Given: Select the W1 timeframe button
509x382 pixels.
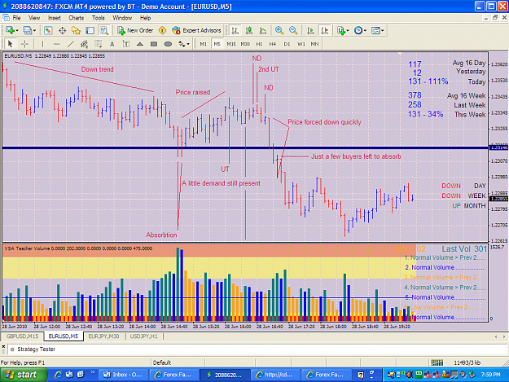Looking at the screenshot, I should click(301, 44).
